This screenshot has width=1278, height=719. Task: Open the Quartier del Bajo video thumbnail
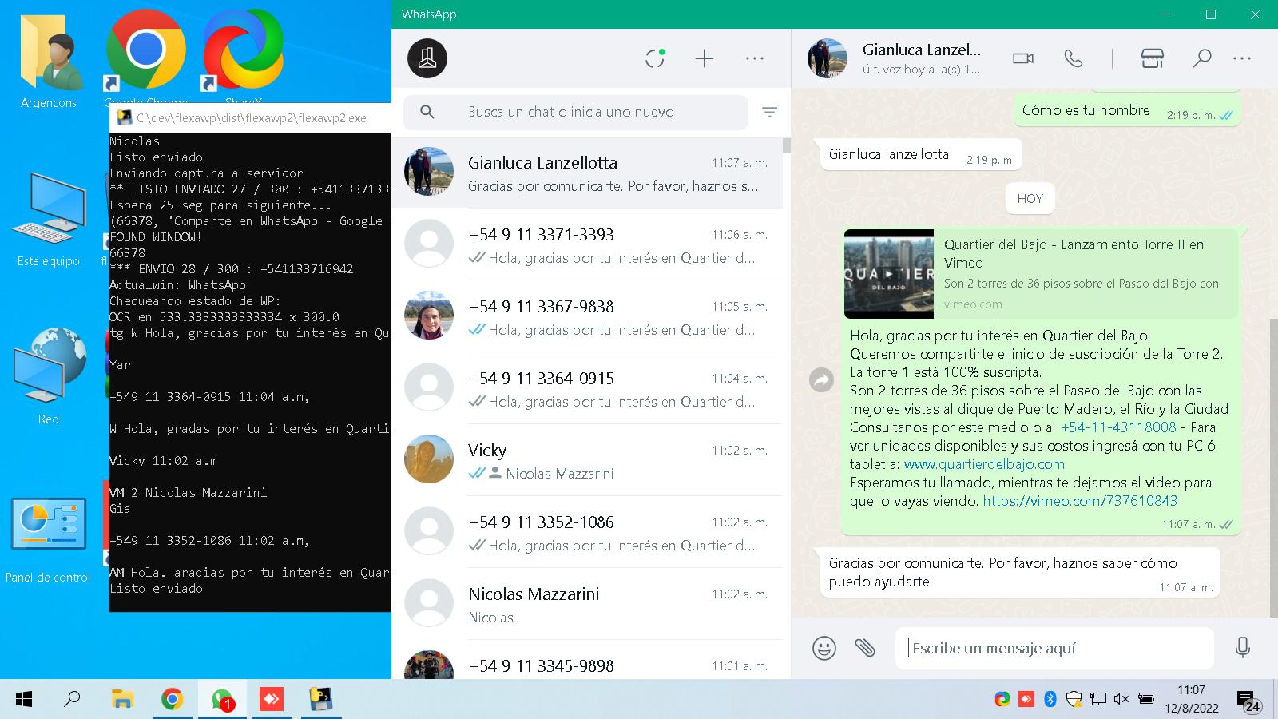point(889,274)
